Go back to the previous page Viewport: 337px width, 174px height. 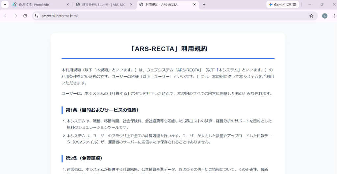(x=6, y=16)
